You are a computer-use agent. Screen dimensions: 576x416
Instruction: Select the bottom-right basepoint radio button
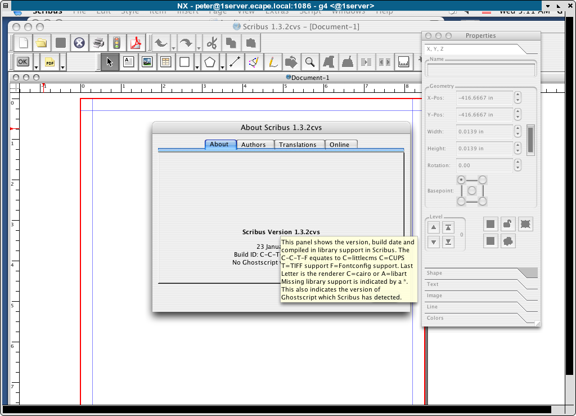point(483,201)
